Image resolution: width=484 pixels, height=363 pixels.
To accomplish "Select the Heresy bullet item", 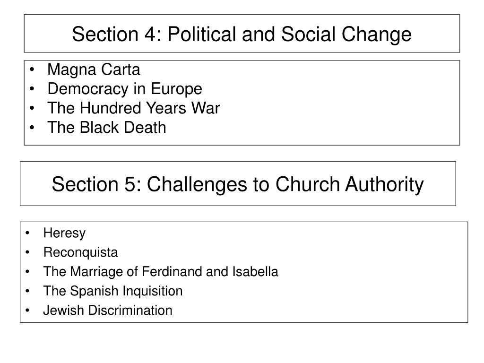I will pyautogui.click(x=64, y=233).
